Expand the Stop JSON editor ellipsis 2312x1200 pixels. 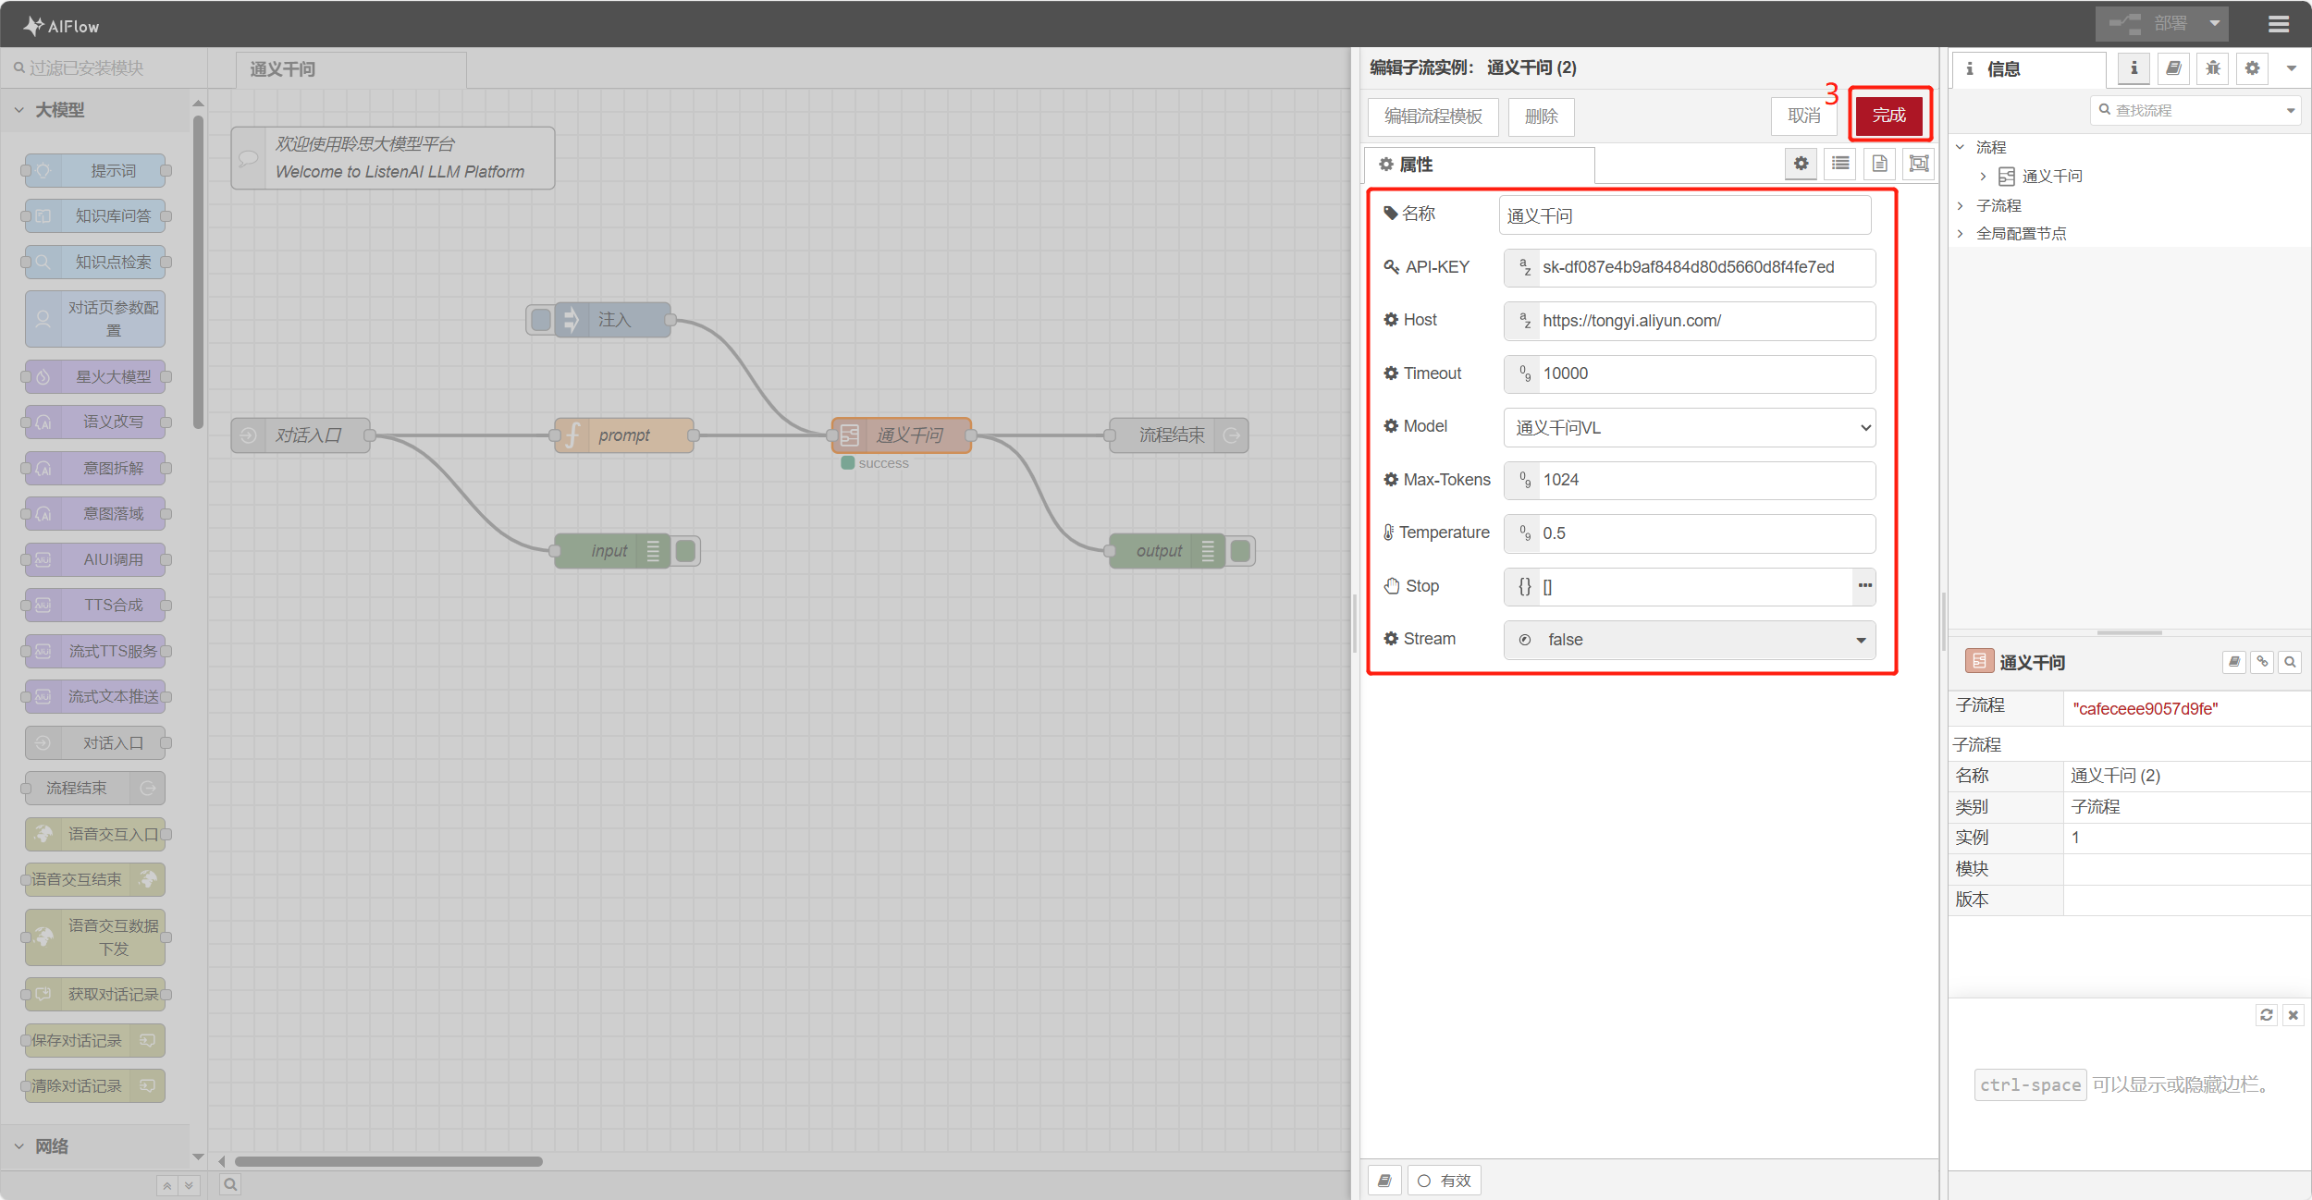(x=1864, y=586)
